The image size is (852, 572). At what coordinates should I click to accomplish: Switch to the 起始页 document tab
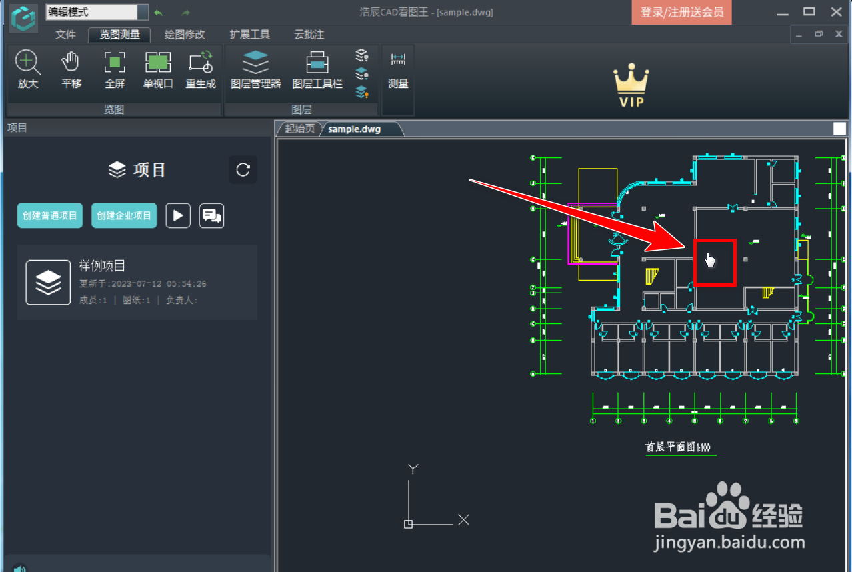(x=299, y=129)
